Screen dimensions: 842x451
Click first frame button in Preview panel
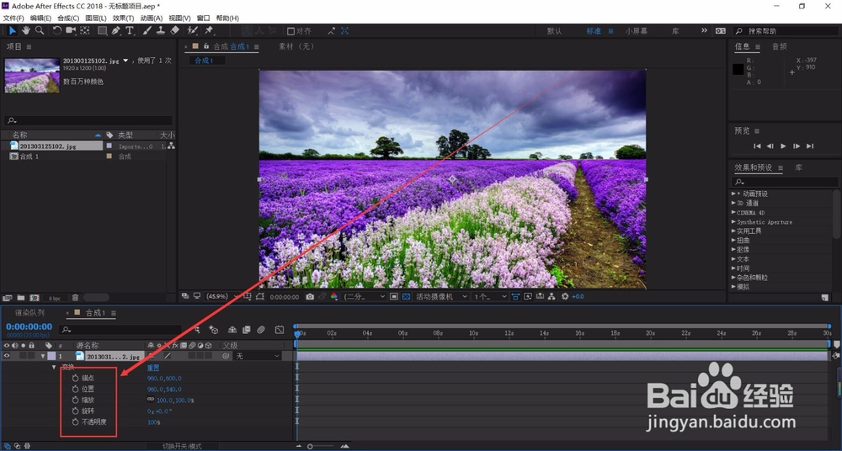[757, 146]
